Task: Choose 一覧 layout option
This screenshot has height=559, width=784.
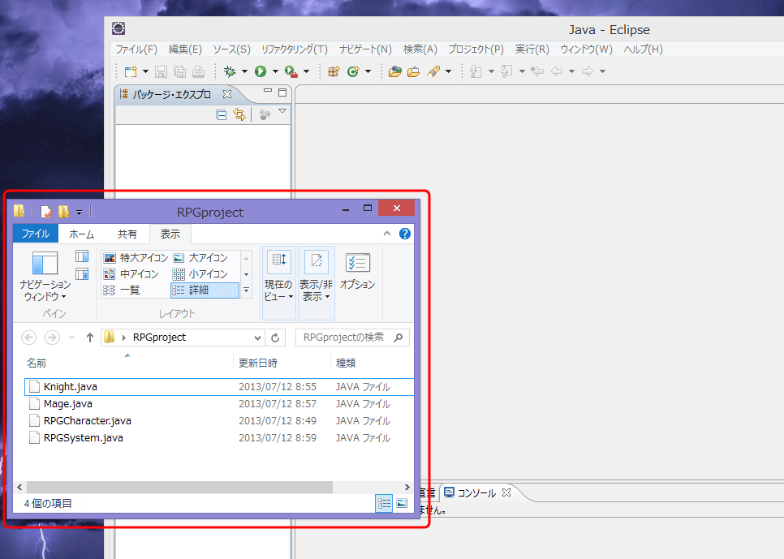Action: tap(122, 290)
